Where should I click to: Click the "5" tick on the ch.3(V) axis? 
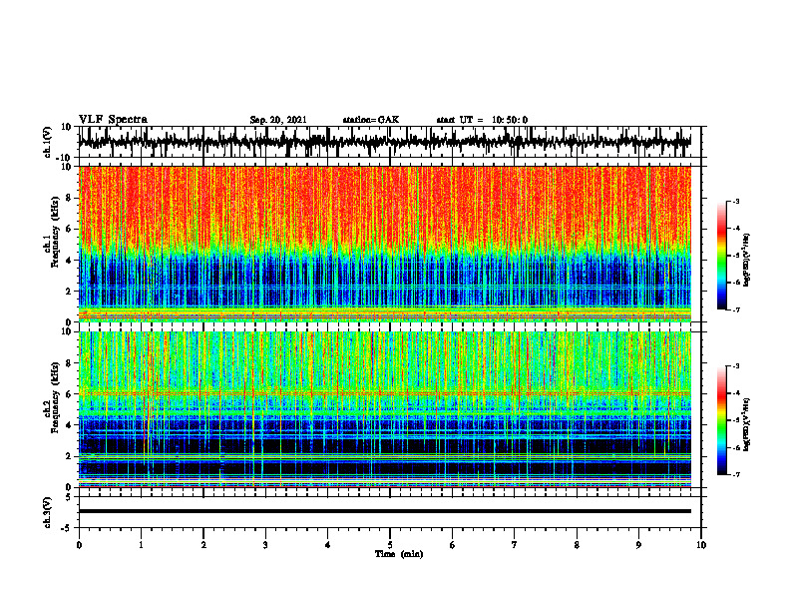tap(69, 497)
